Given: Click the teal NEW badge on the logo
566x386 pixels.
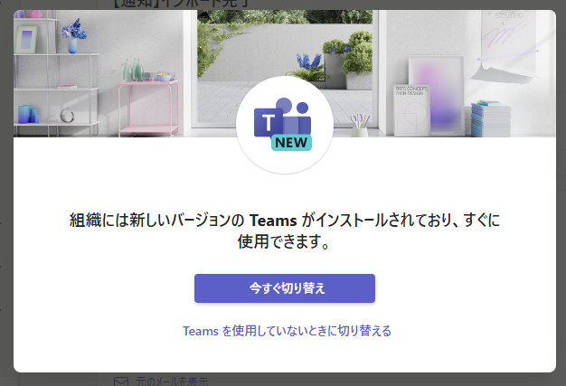Looking at the screenshot, I should click(x=291, y=143).
